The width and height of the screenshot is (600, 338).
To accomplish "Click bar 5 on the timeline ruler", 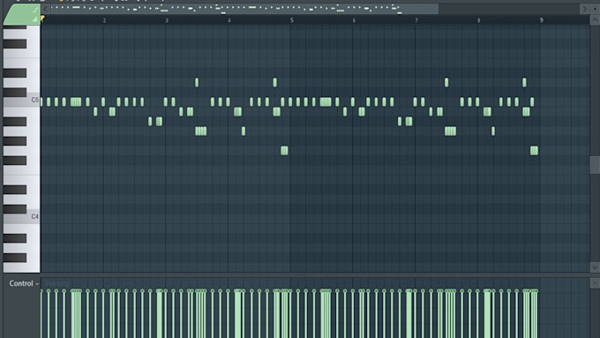I will point(291,20).
